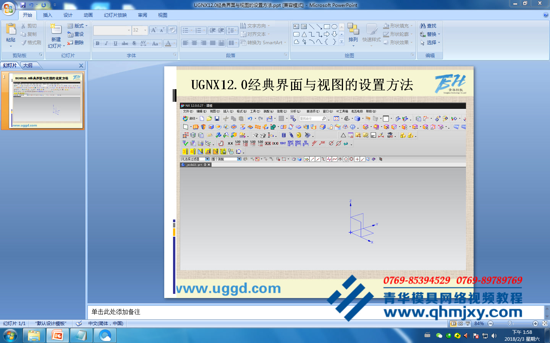Open the 审阅 Review ribbon tab
This screenshot has height=343, width=550.
coord(142,15)
